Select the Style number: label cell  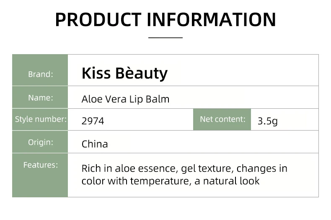tap(40, 120)
